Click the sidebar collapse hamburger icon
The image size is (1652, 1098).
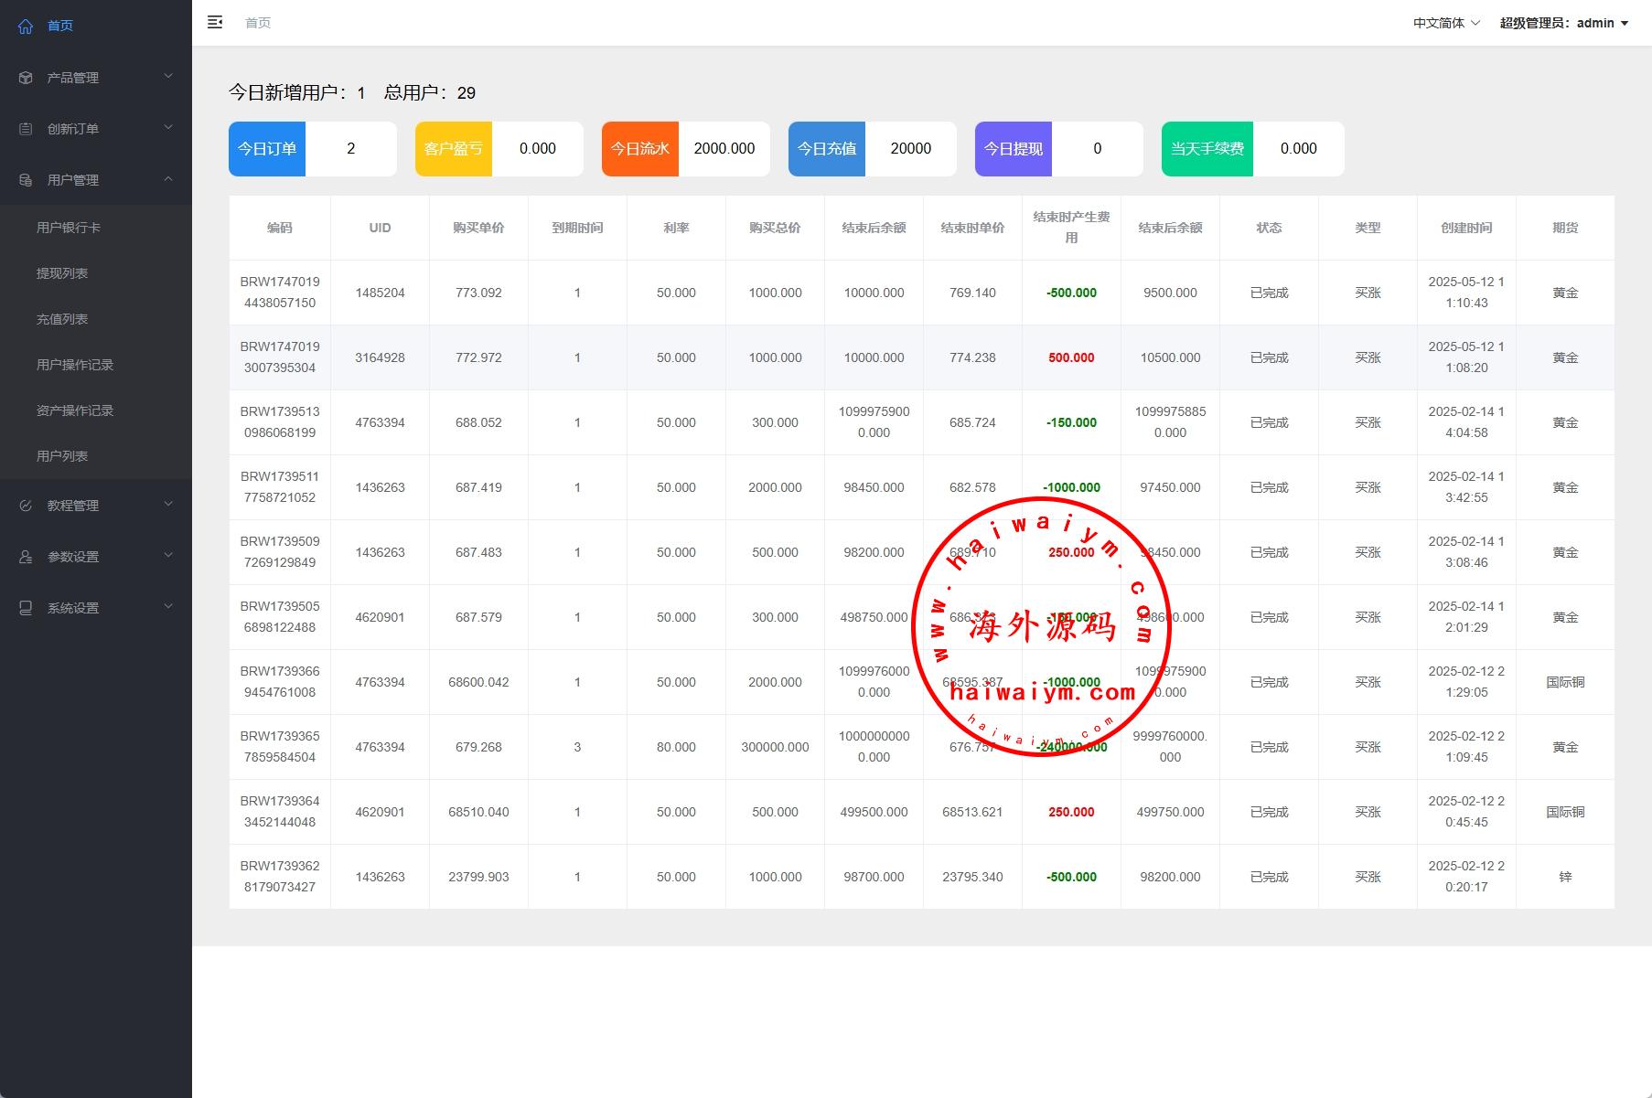(215, 23)
